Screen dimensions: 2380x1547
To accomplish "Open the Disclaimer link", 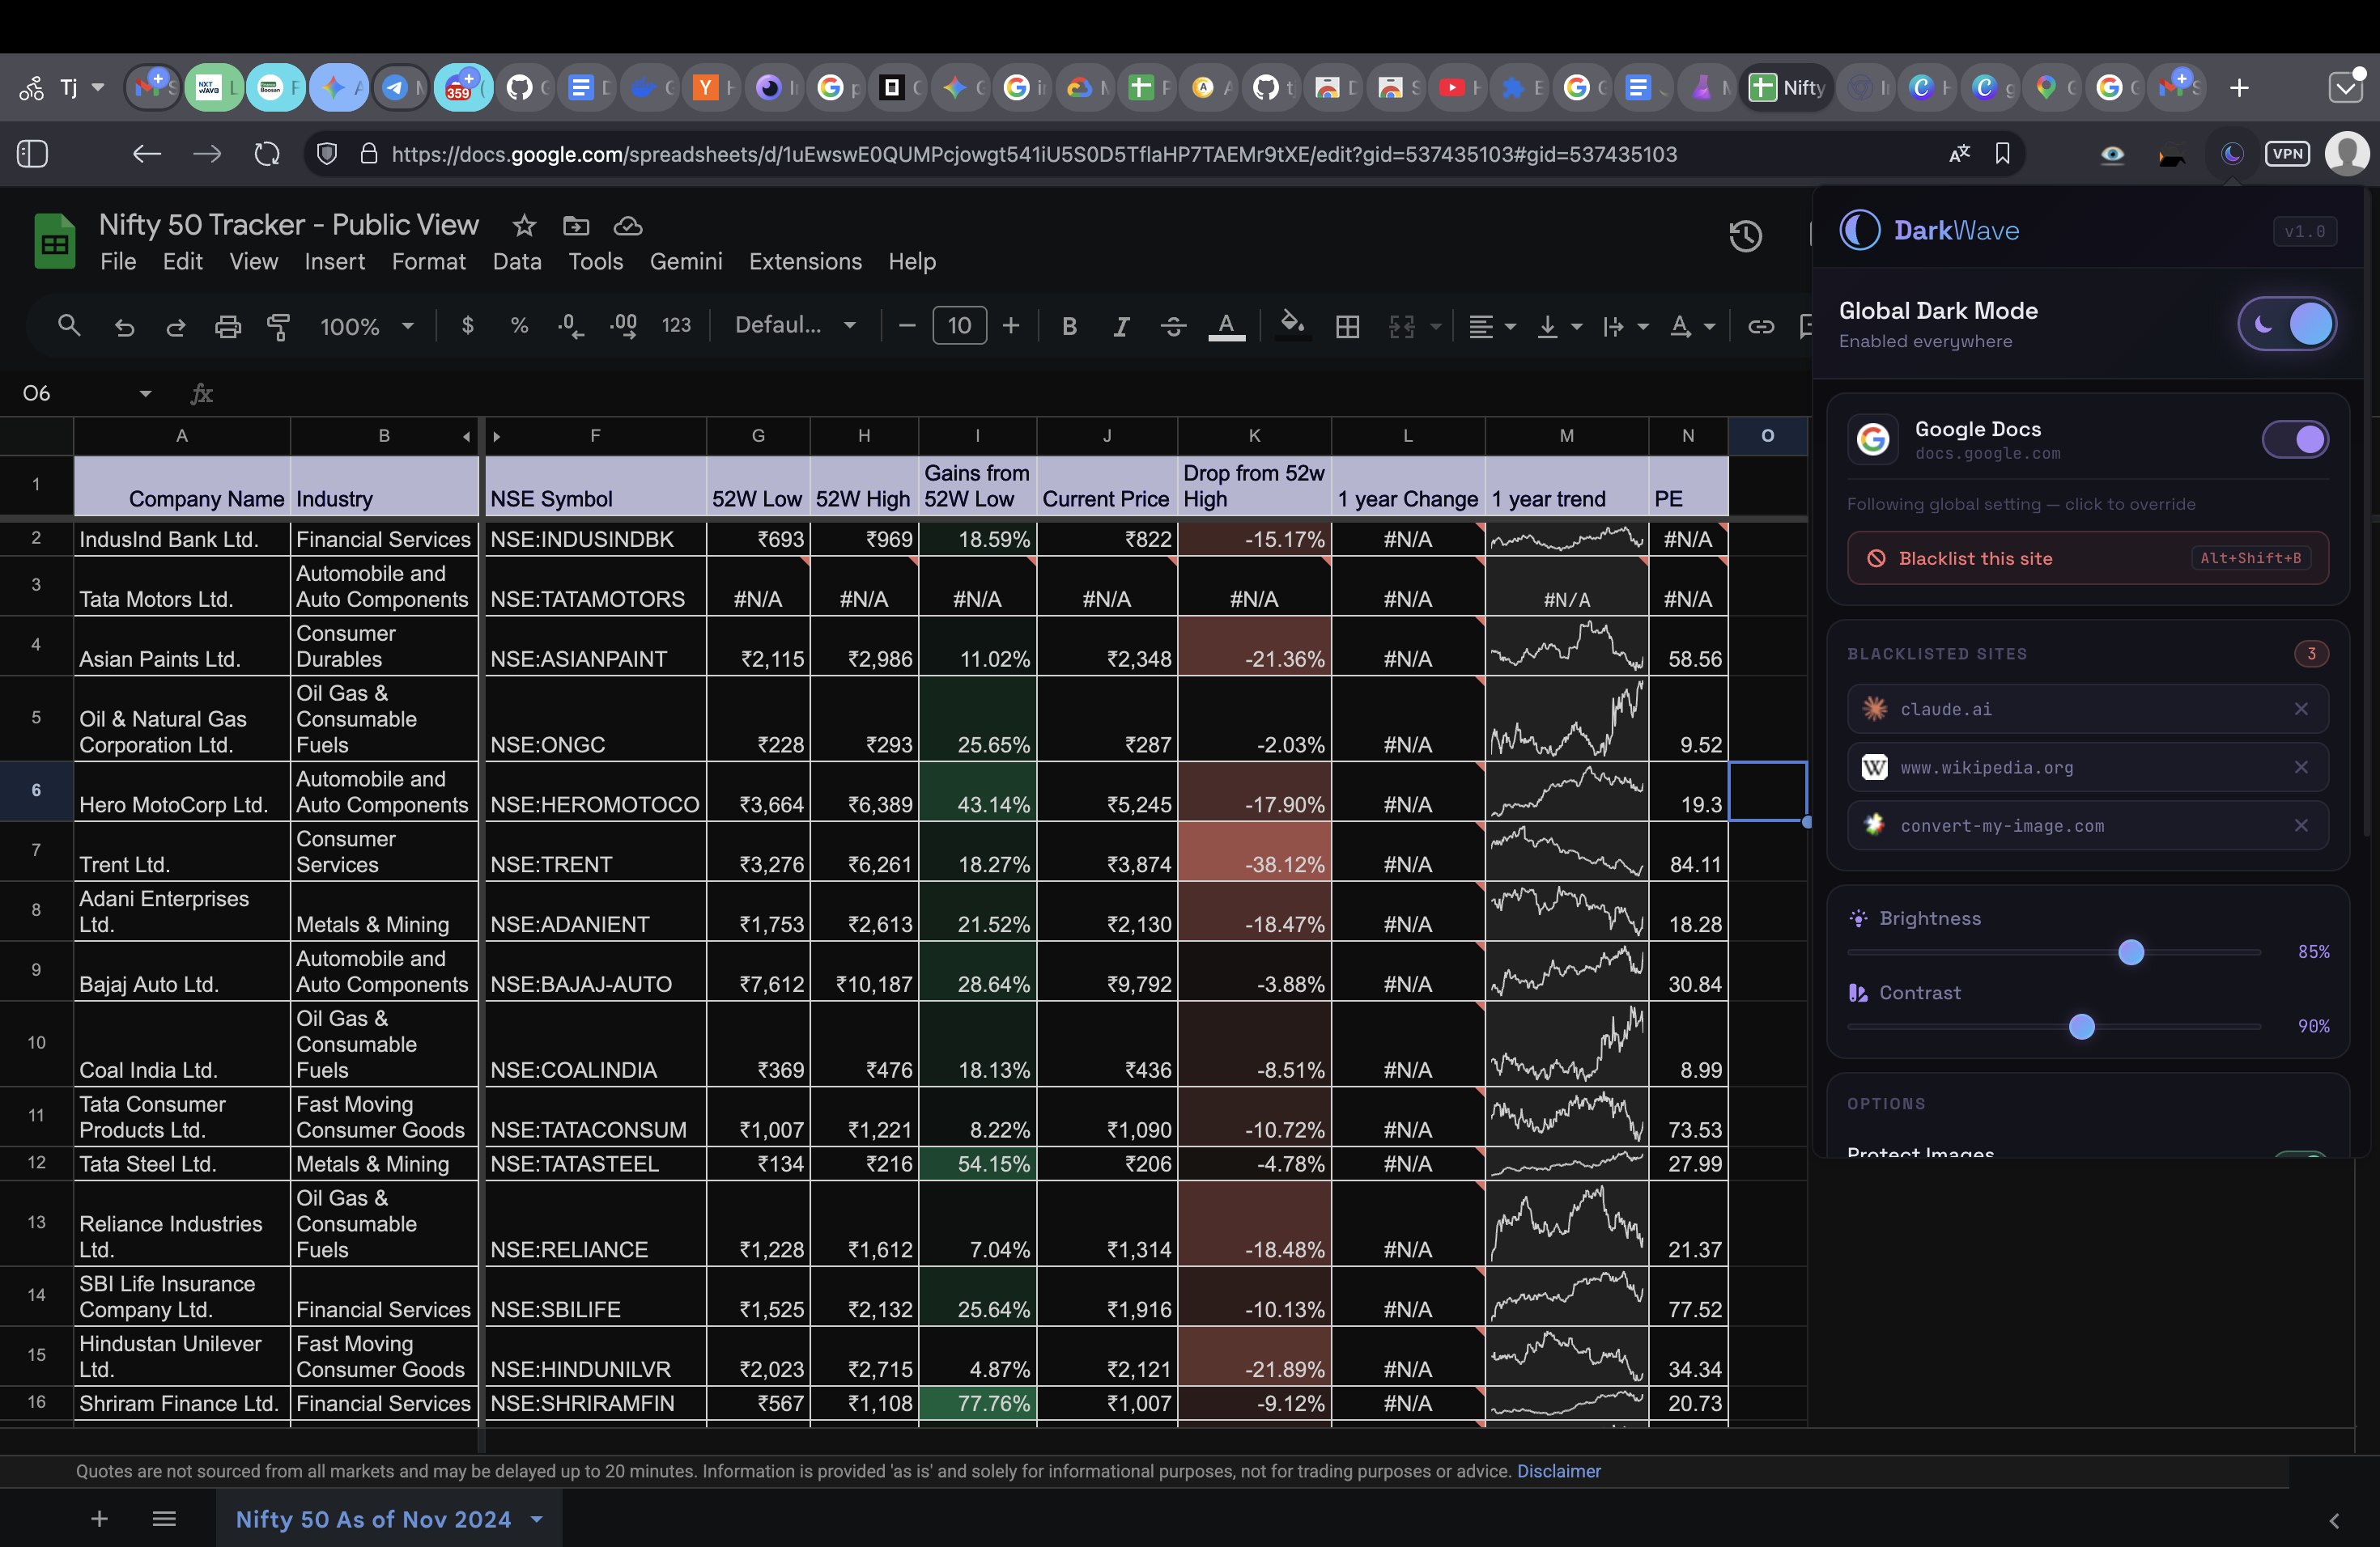I will (1558, 1470).
